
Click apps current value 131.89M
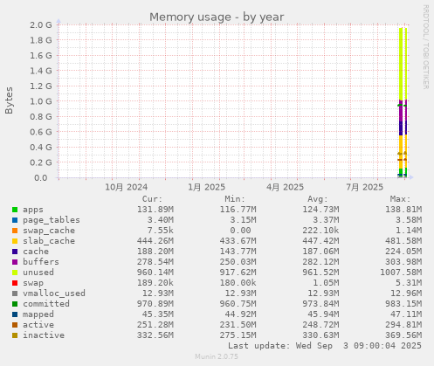click(155, 210)
